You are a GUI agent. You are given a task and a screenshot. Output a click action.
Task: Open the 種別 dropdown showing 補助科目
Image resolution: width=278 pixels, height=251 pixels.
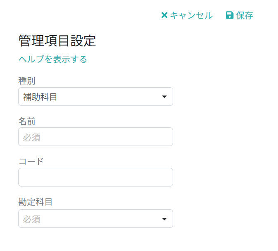point(95,97)
